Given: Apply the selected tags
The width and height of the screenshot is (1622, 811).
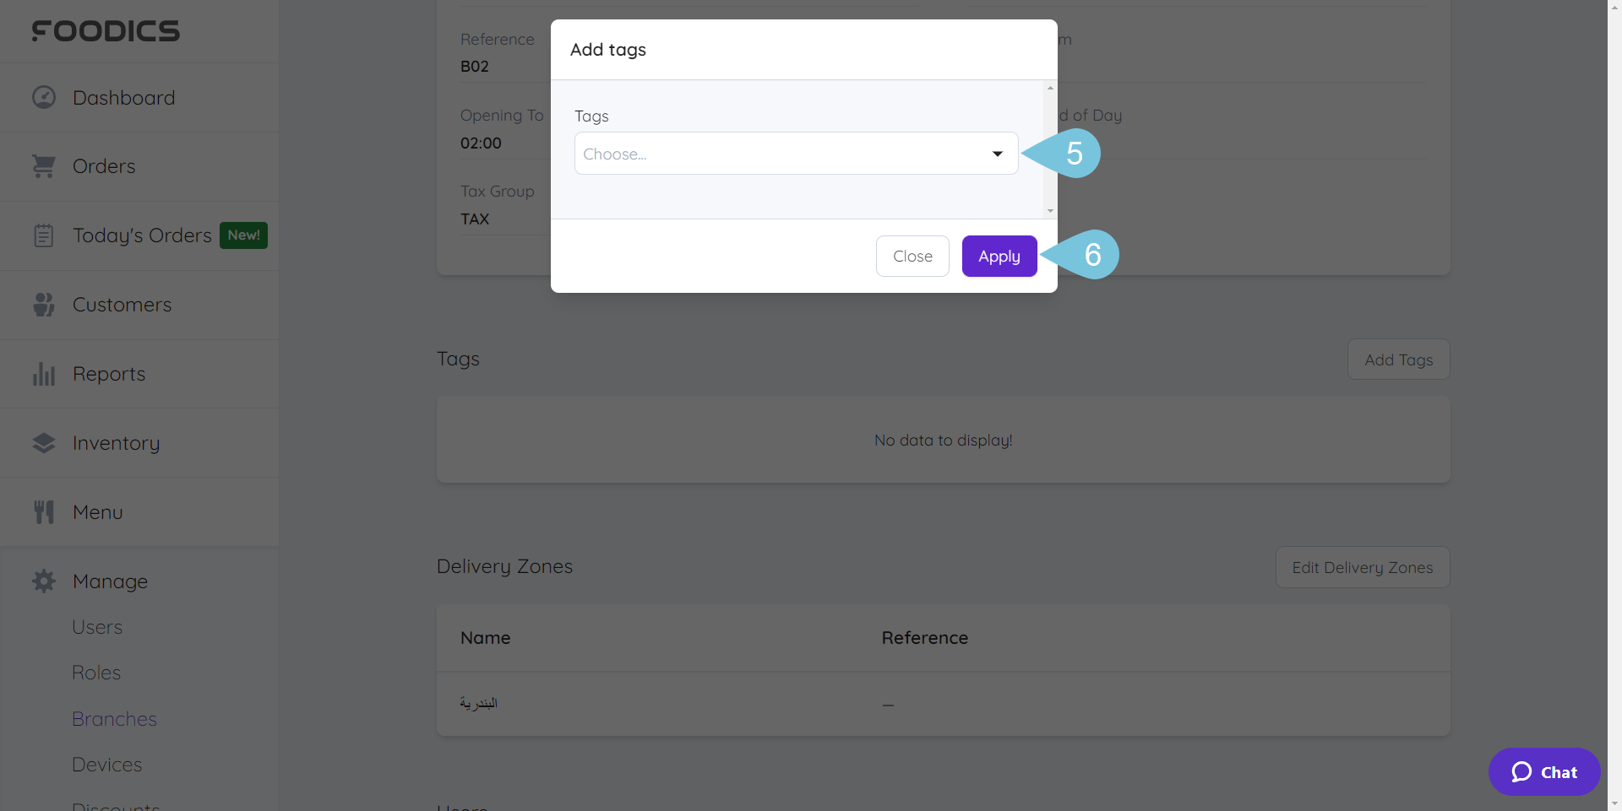Looking at the screenshot, I should coord(999,256).
